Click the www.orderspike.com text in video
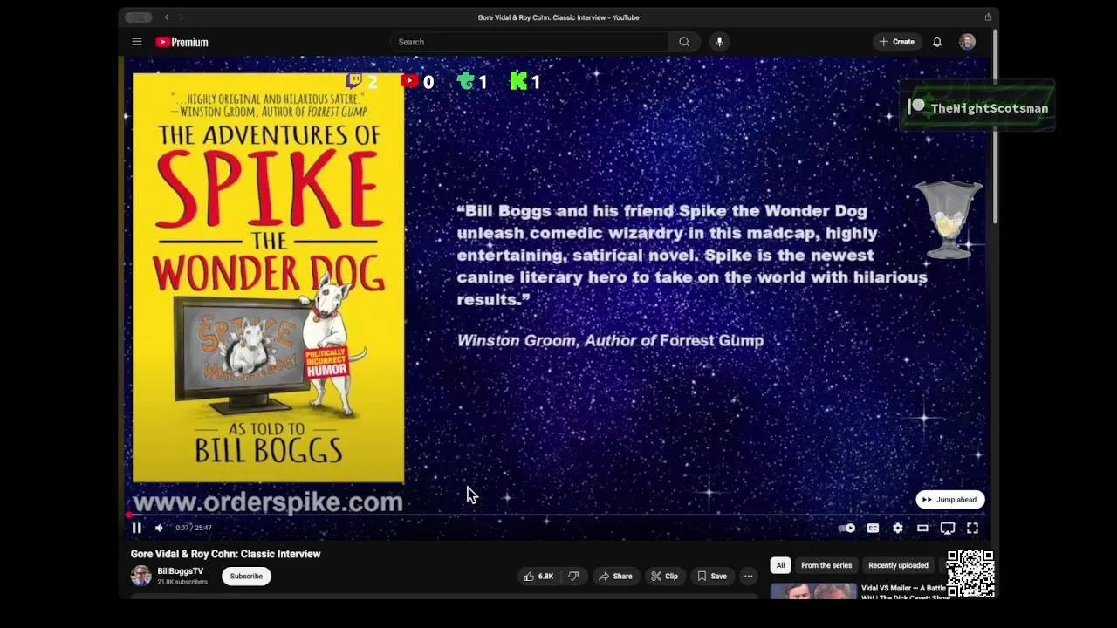 [x=268, y=502]
